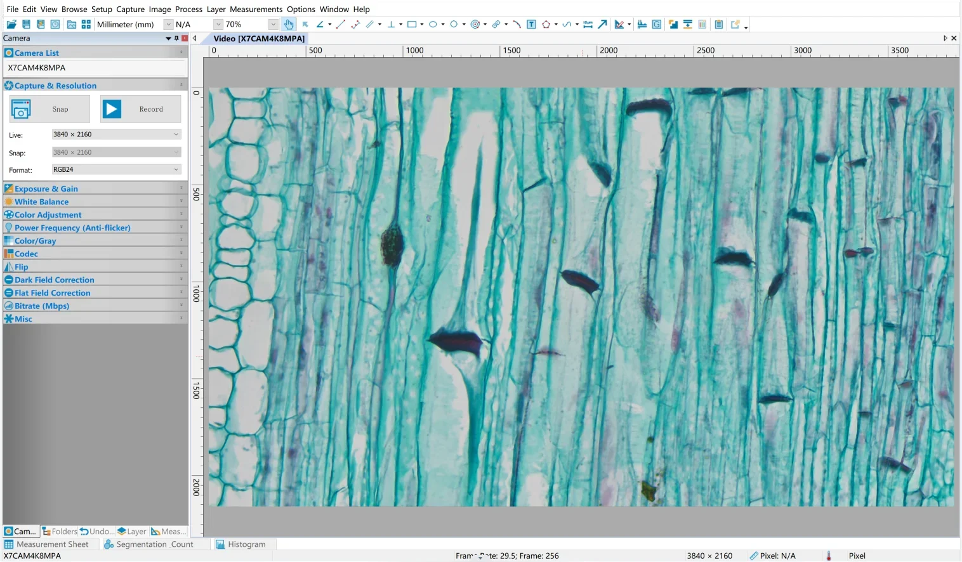
Task: Select the ellipse measurement tool
Action: [x=433, y=25]
